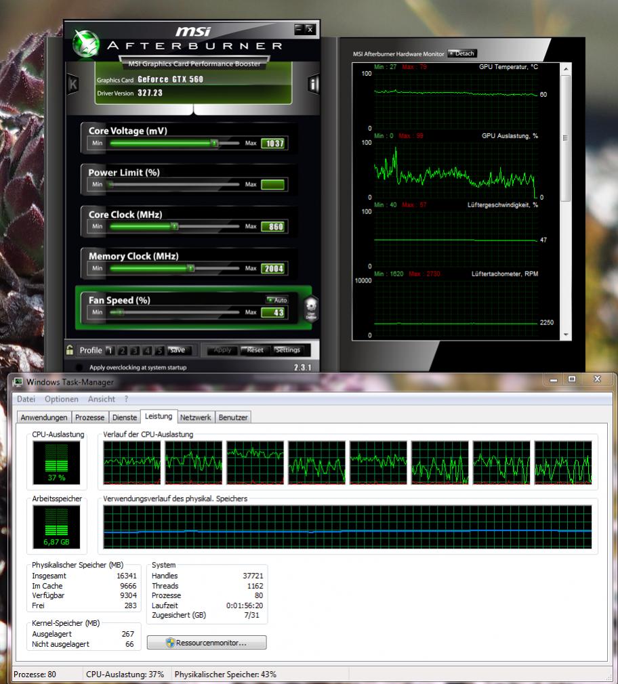Open the Datei menu
Viewport: 618px width, 684px height.
[x=26, y=399]
